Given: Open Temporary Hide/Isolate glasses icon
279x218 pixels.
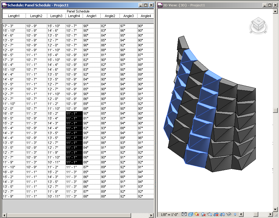Looking at the screenshot, I should [x=229, y=214].
